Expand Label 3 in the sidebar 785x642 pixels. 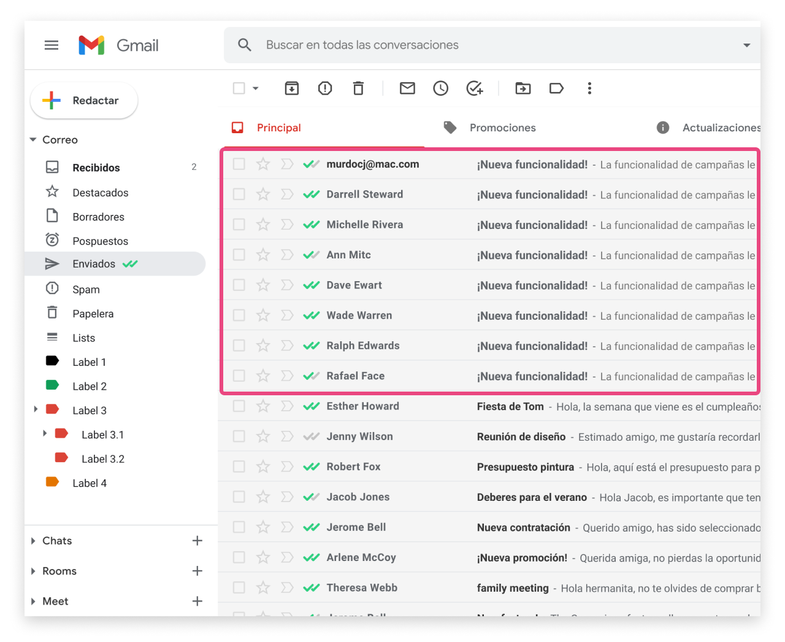coord(36,409)
